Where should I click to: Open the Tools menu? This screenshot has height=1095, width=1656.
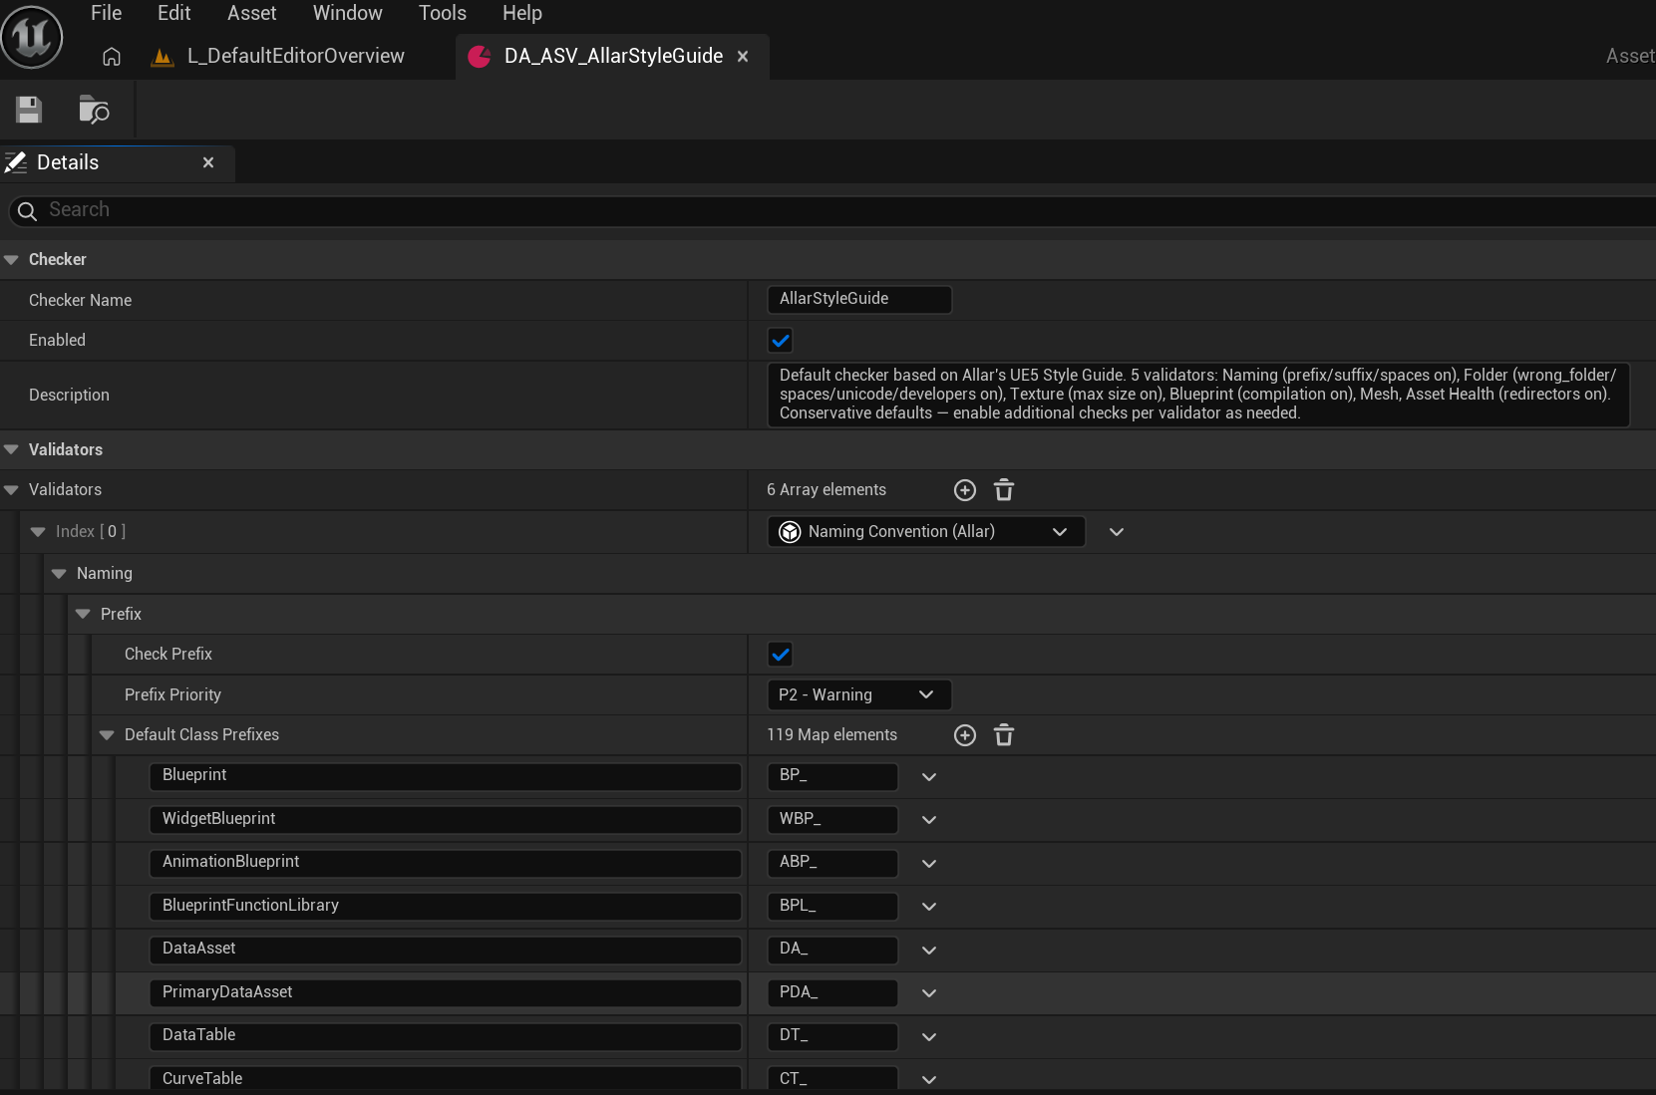[x=443, y=13]
